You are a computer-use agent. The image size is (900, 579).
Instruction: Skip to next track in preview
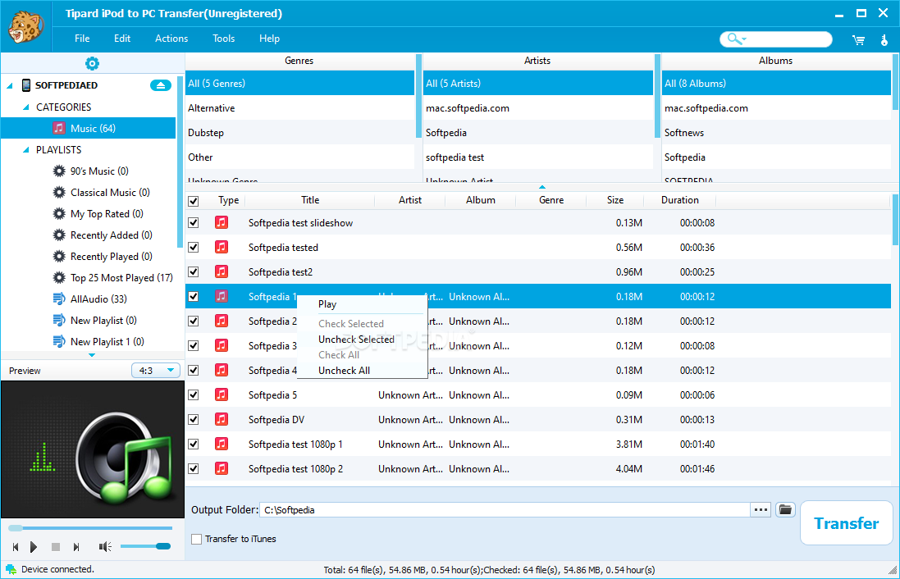pos(76,547)
